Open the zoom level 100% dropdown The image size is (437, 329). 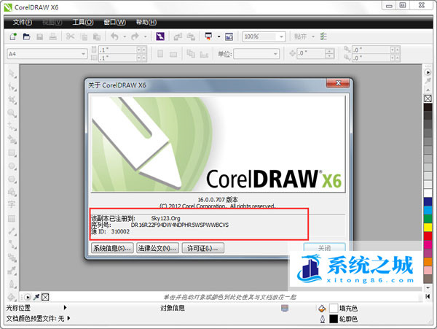pos(281,36)
